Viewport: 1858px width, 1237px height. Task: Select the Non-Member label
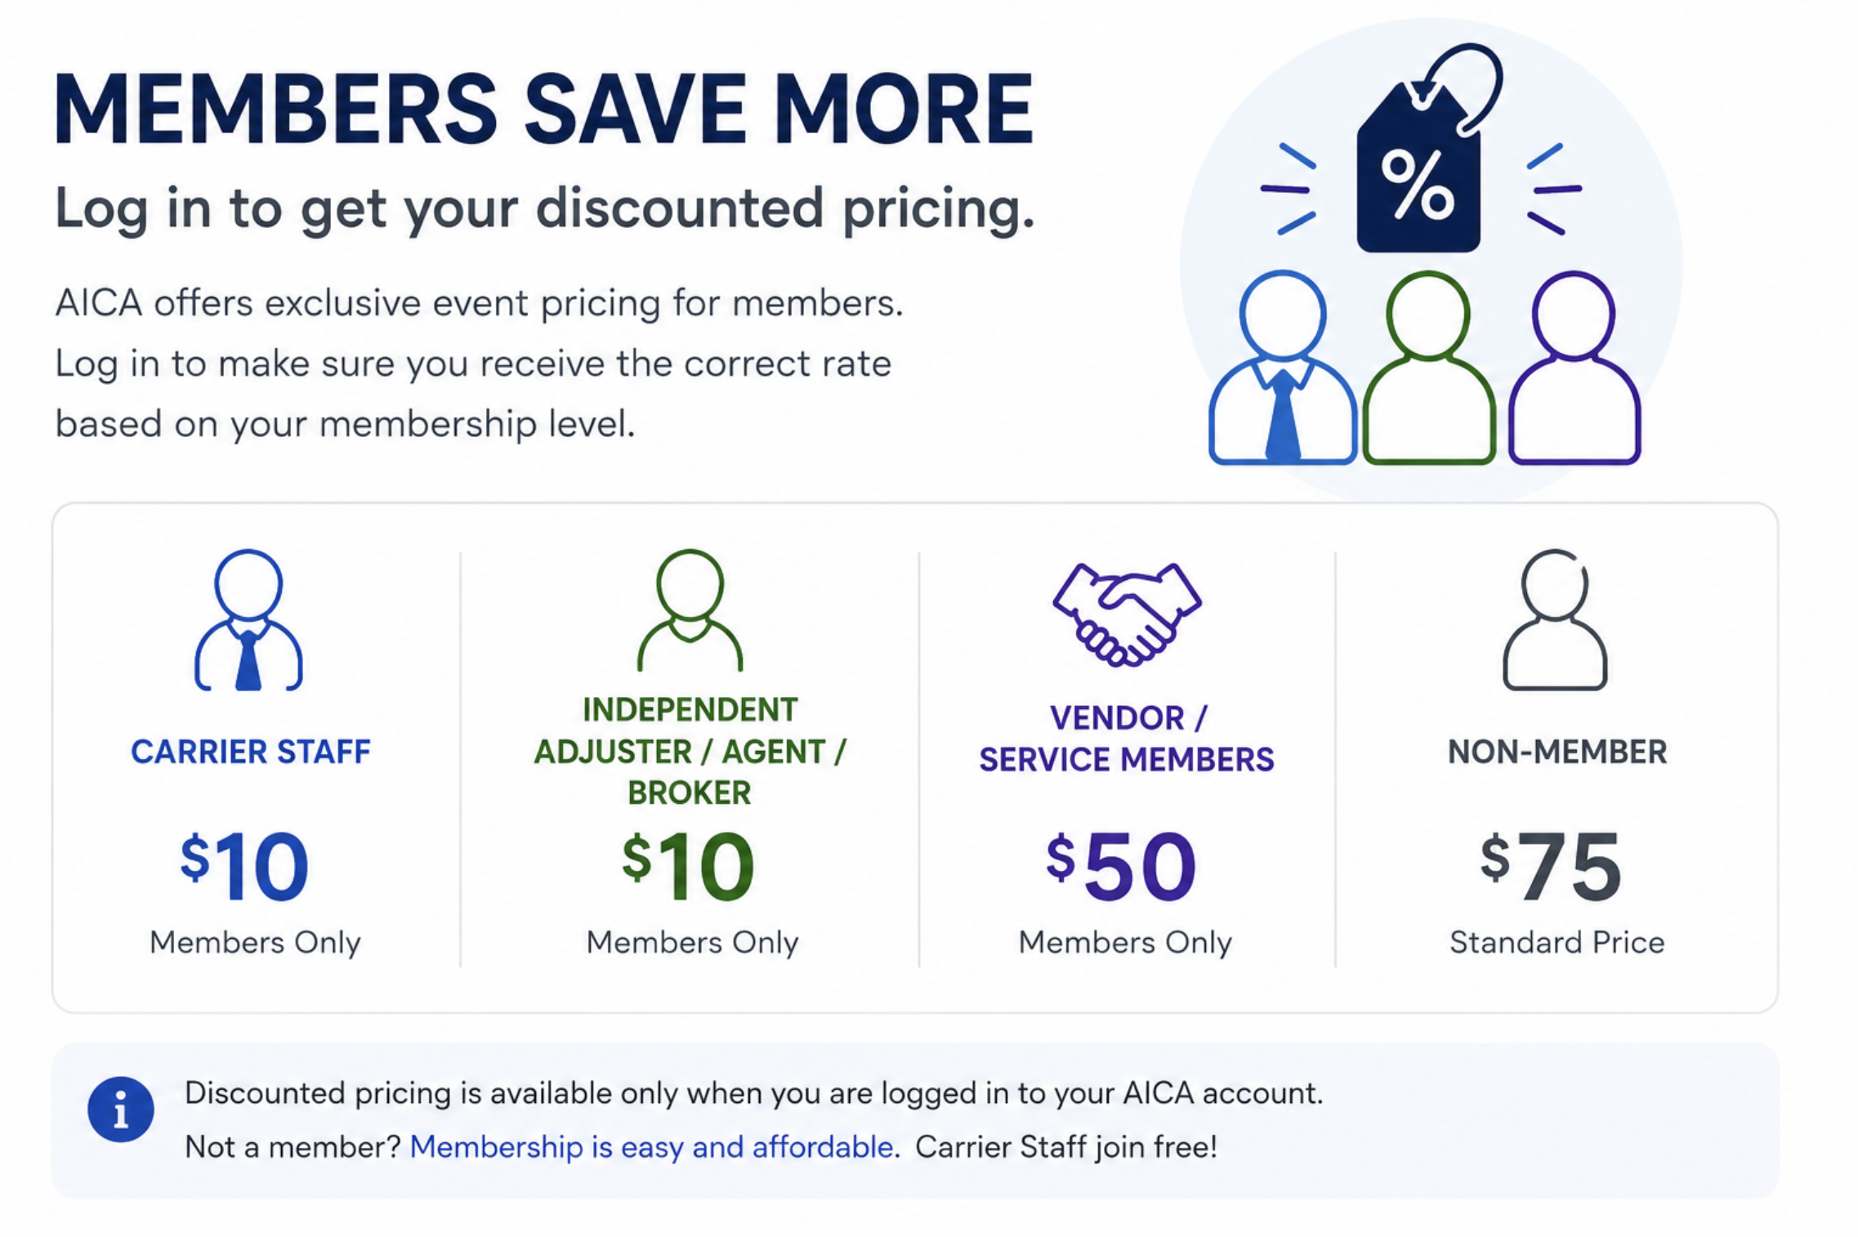1557,752
